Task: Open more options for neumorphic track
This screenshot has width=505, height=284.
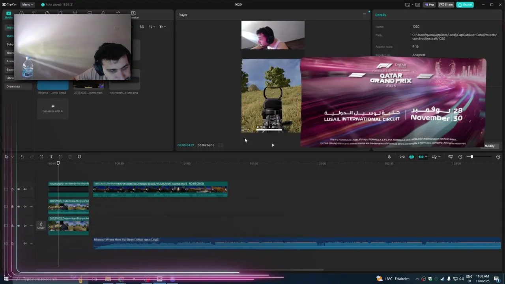Action: (31, 189)
